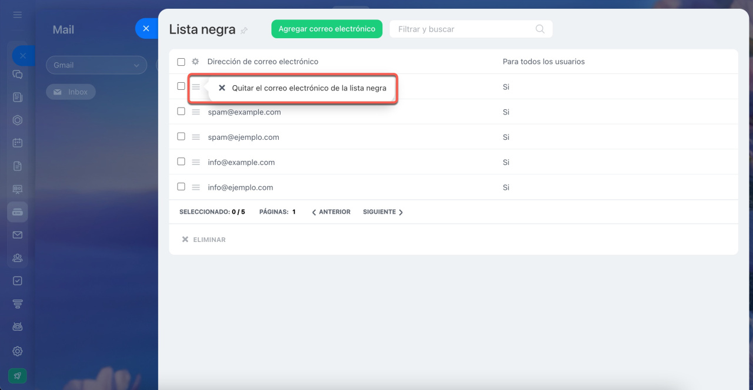Screen dimensions: 753x390
Task: Open row menu for info@ejemplo.com
Action: pyautogui.click(x=196, y=188)
